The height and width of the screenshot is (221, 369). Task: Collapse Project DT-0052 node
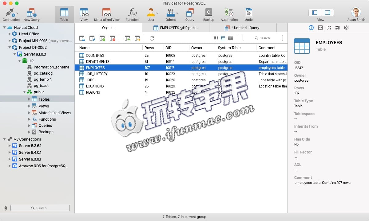pos(10,47)
